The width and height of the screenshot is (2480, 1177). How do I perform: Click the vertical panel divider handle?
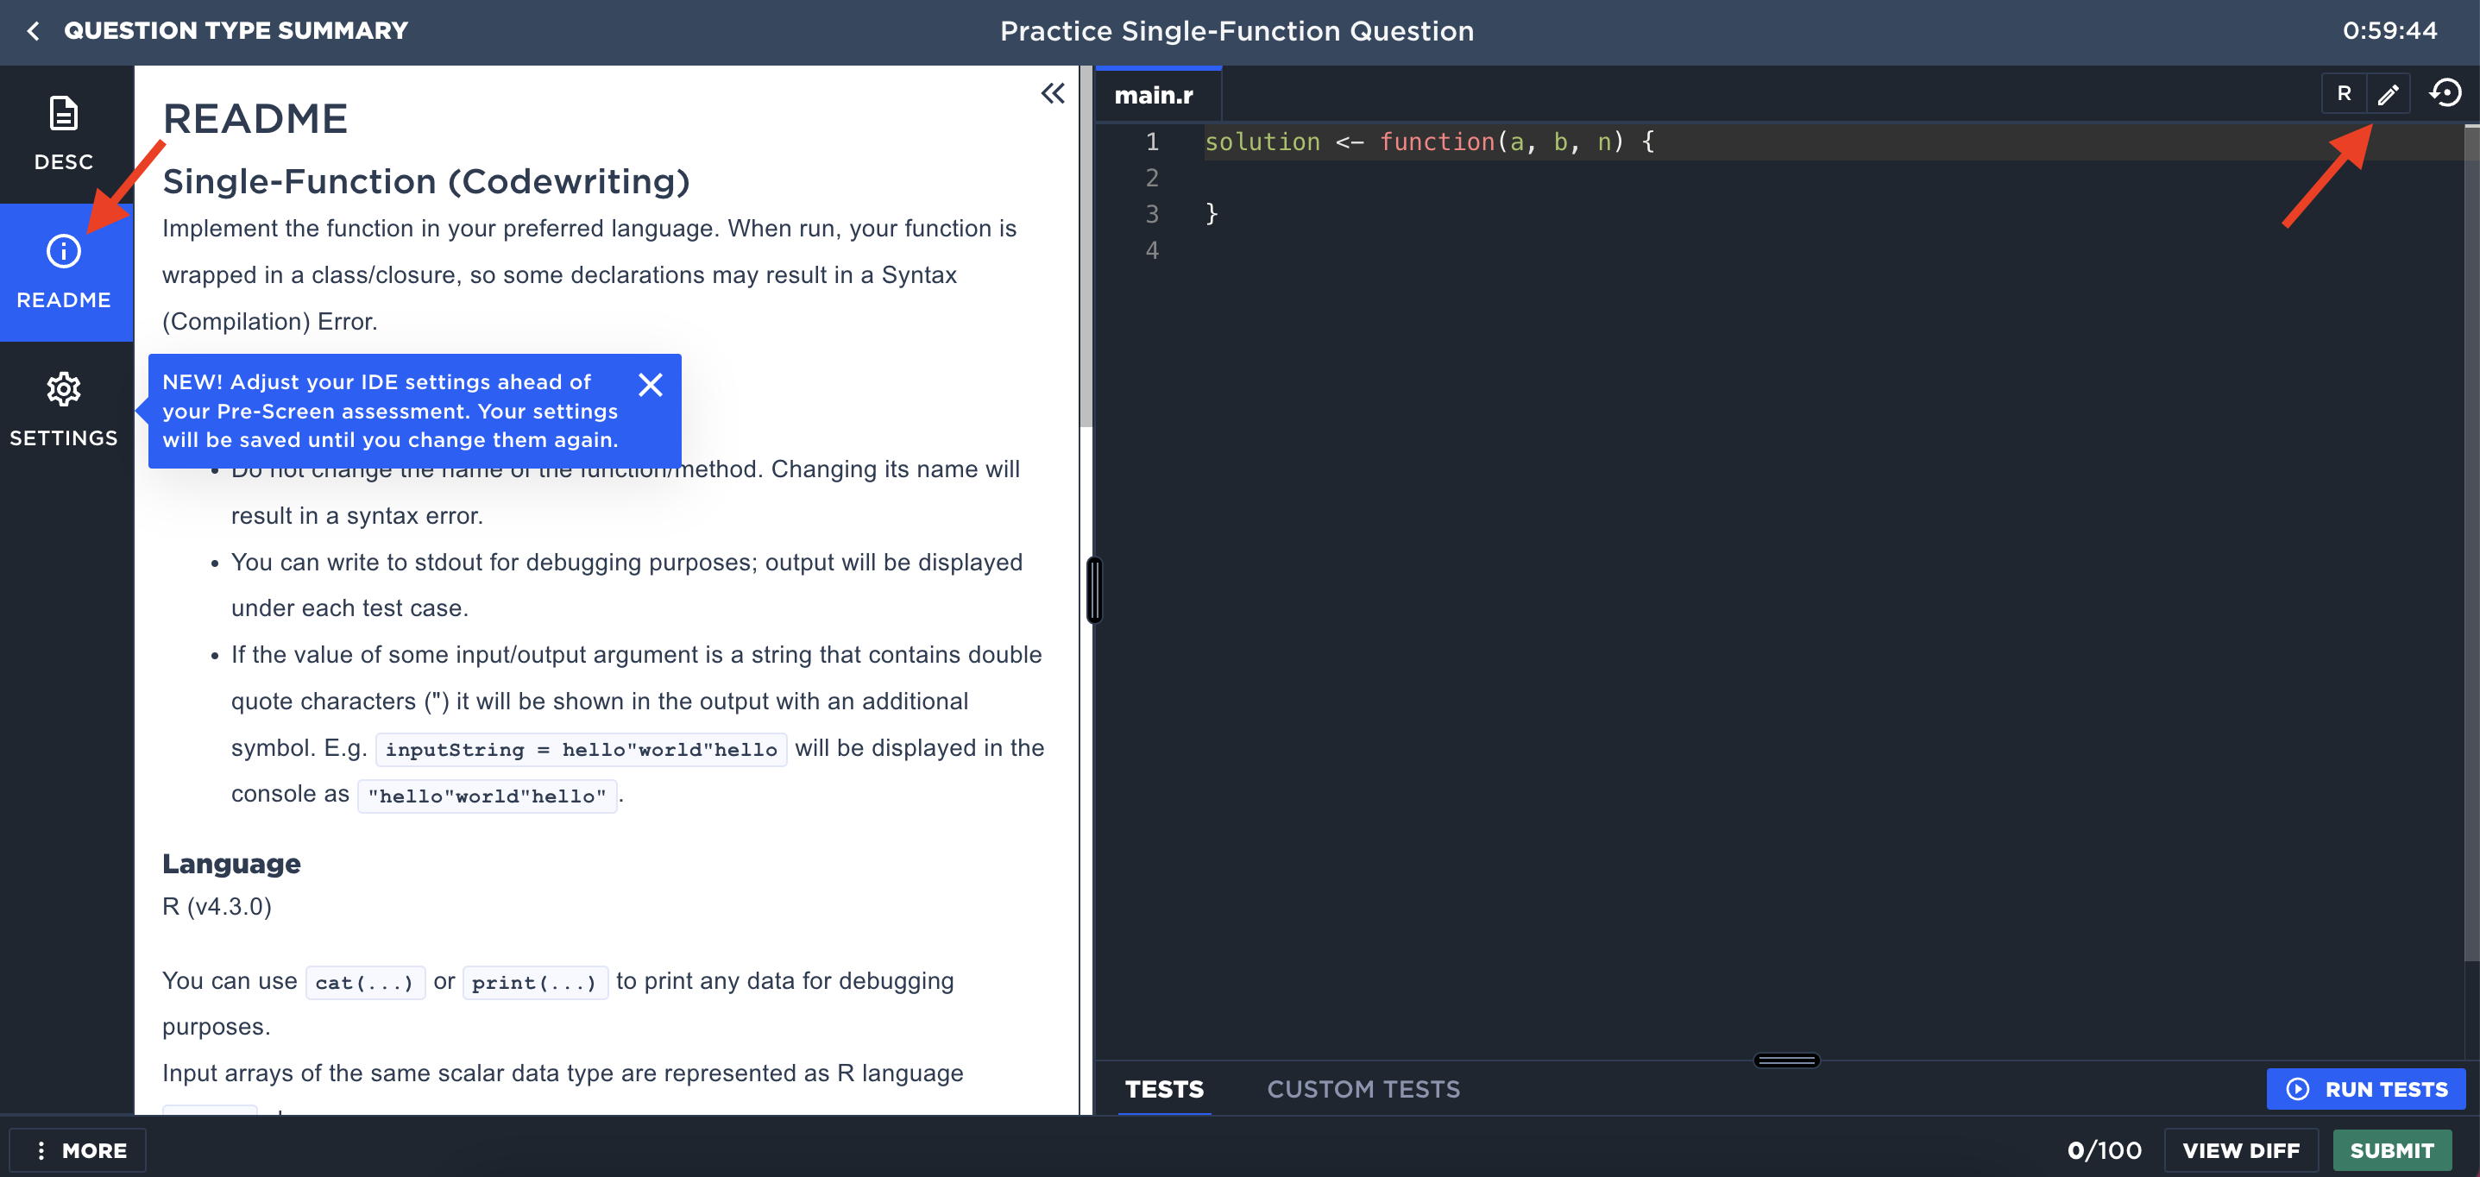click(x=1093, y=589)
